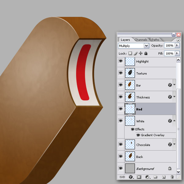Click the fx icon on White layer
184x184 pixels.
[x=170, y=121]
